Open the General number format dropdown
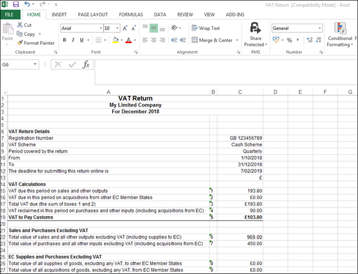 (x=319, y=28)
